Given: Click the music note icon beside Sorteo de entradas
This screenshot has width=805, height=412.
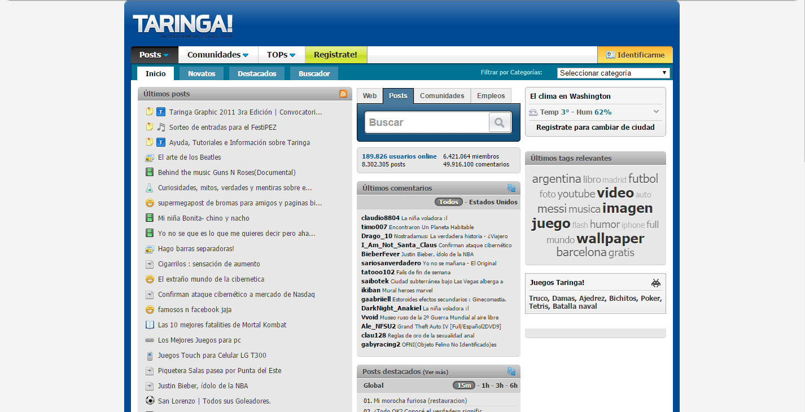Looking at the screenshot, I should 161,127.
